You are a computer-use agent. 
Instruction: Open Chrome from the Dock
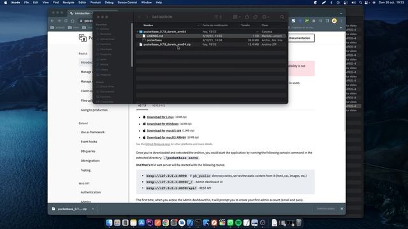tap(166, 223)
